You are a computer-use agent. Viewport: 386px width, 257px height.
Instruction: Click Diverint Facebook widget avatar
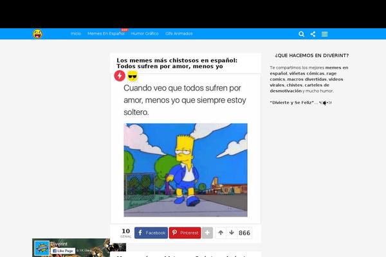(x=42, y=248)
